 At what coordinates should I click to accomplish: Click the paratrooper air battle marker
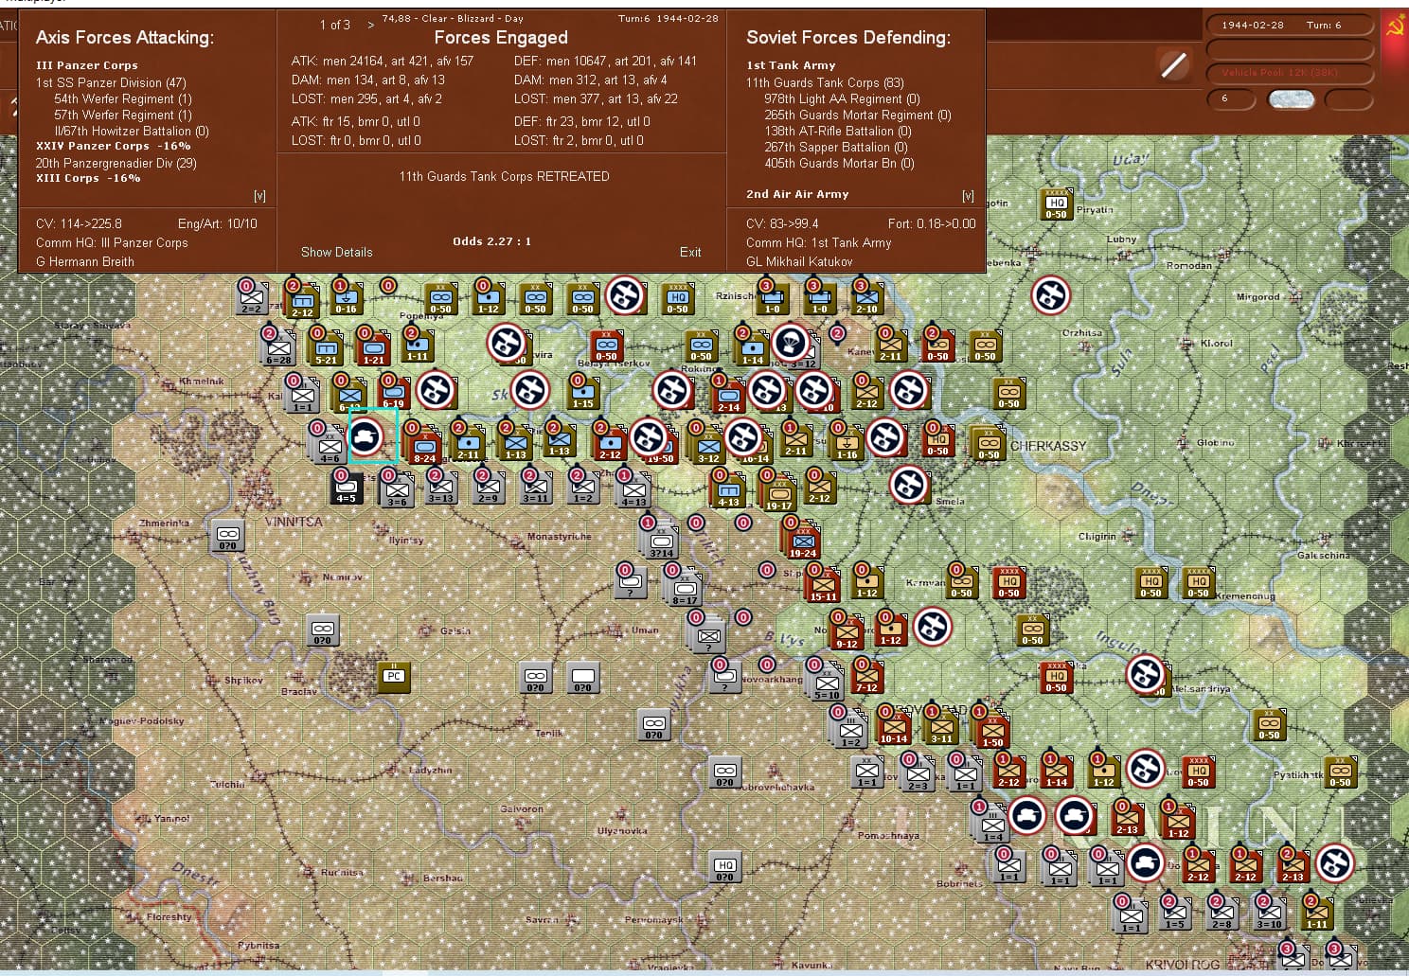click(790, 344)
